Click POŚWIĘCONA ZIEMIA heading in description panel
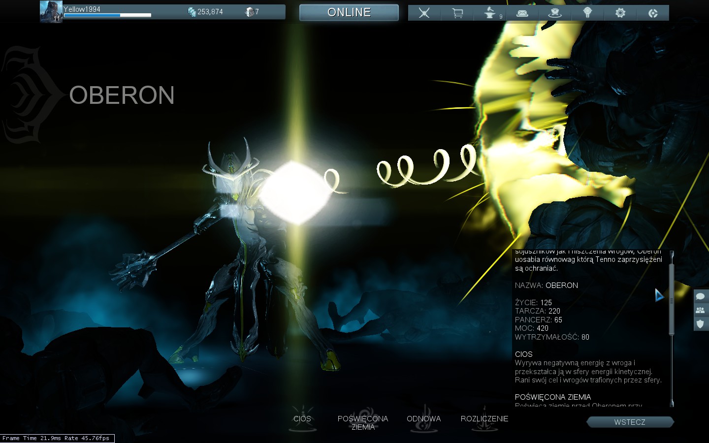 553,397
